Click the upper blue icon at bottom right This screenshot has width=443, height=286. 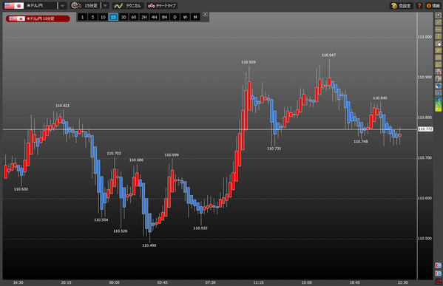tap(439, 265)
